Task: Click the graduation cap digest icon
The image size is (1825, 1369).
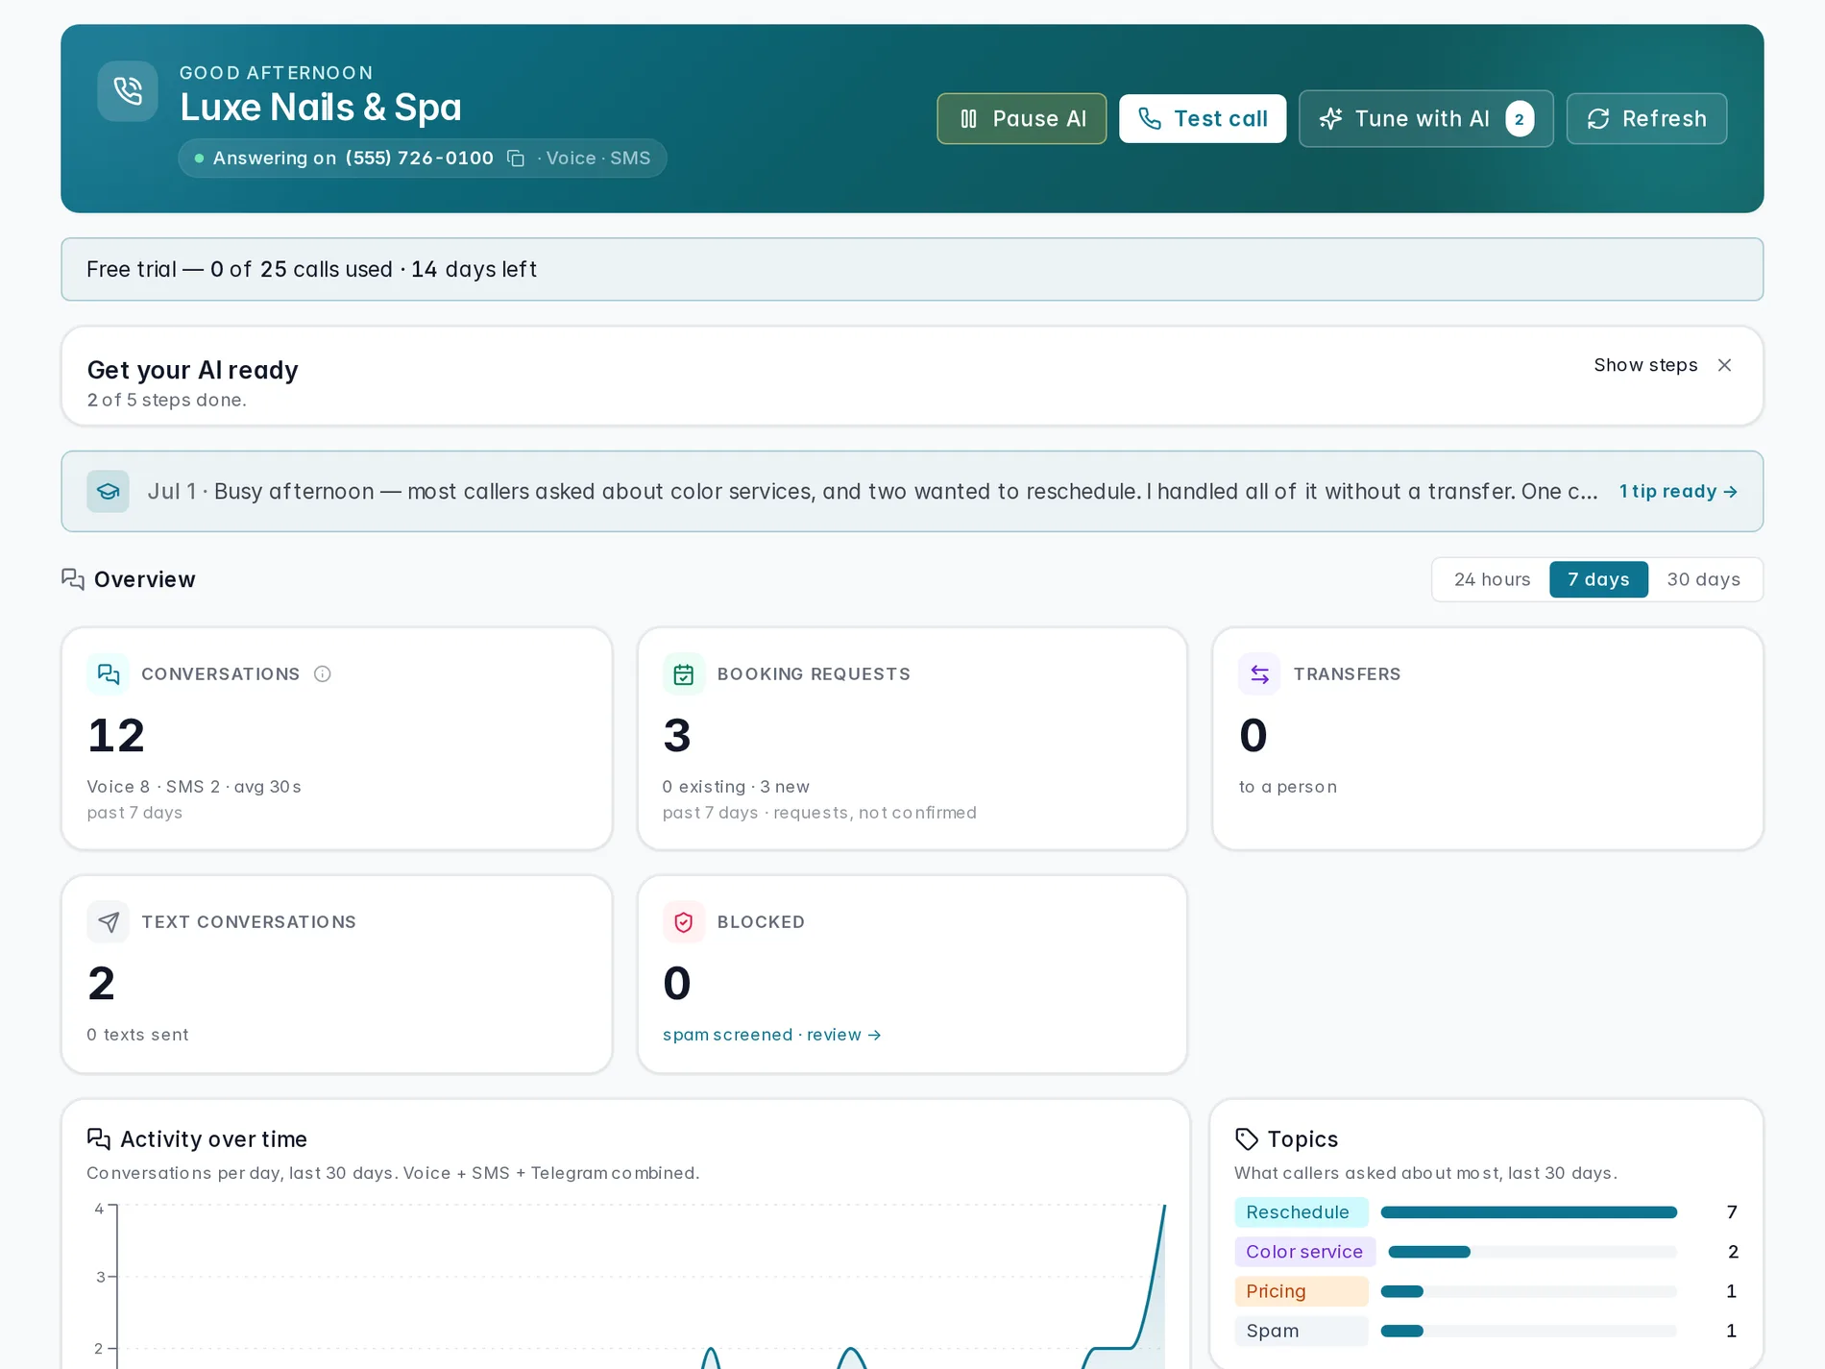Action: (x=108, y=492)
